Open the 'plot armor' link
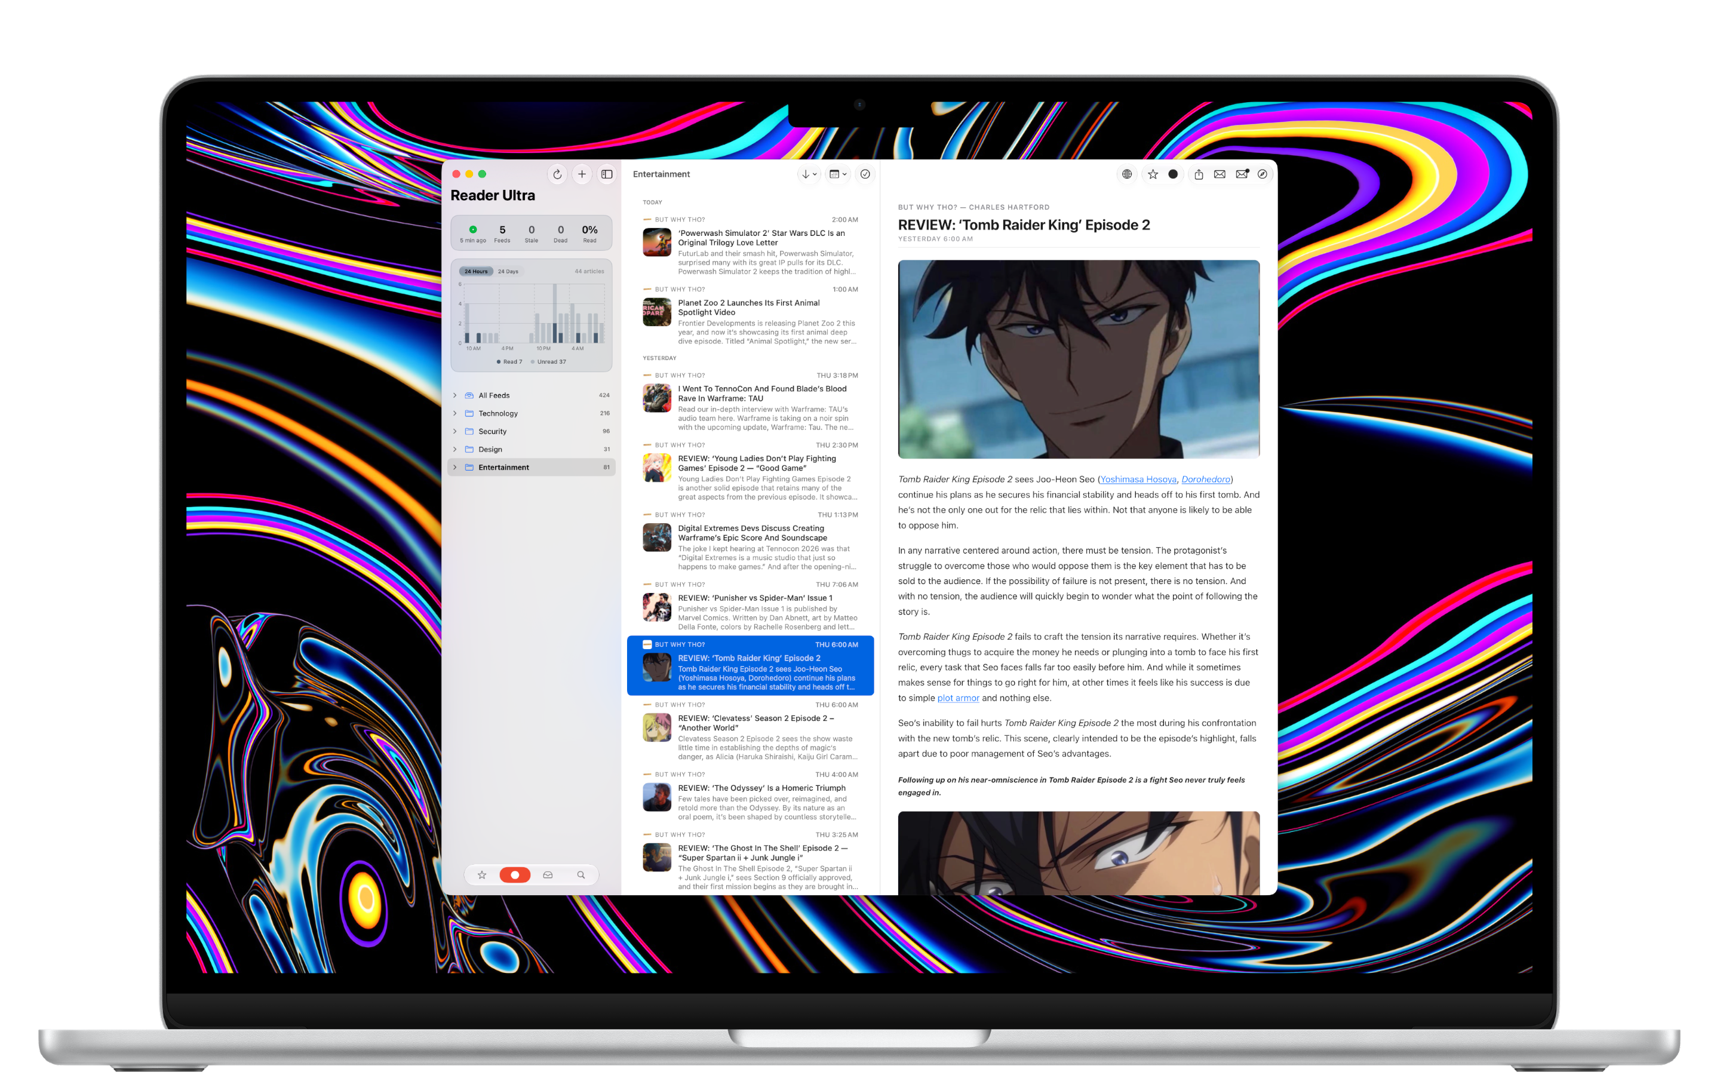The image size is (1720, 1075). tap(958, 698)
